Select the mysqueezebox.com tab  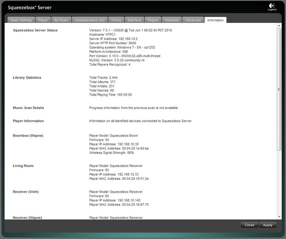(x=90, y=20)
